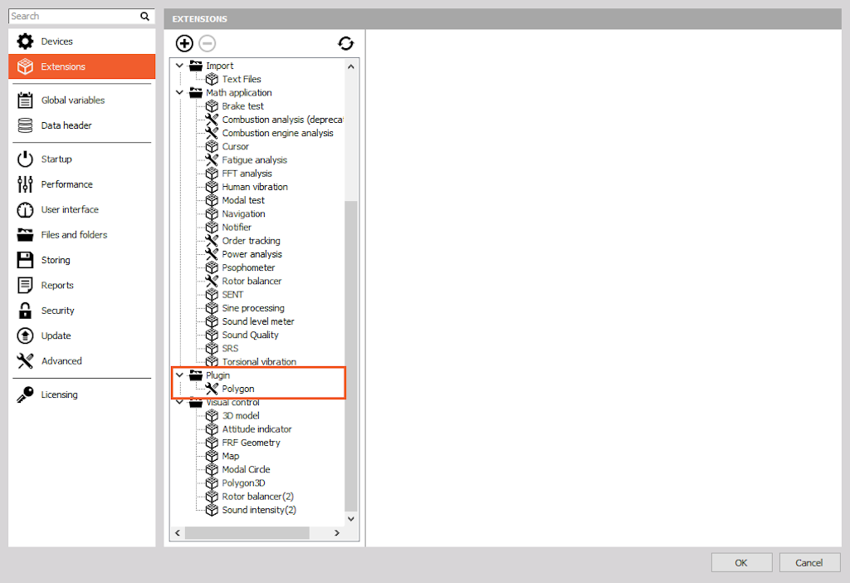Select Psophometer extension
Viewport: 850px width, 583px height.
248,267
